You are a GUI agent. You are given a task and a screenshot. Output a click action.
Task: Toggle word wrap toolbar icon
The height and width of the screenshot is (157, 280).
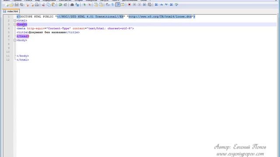pos(108,5)
